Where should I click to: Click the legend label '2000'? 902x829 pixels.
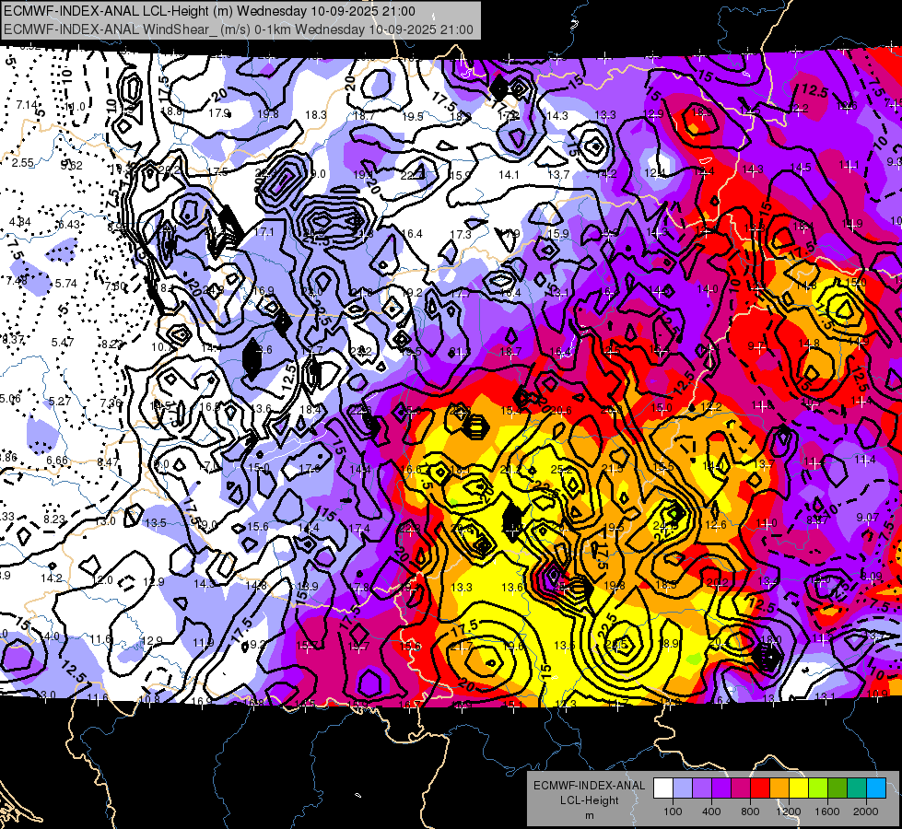point(866,811)
